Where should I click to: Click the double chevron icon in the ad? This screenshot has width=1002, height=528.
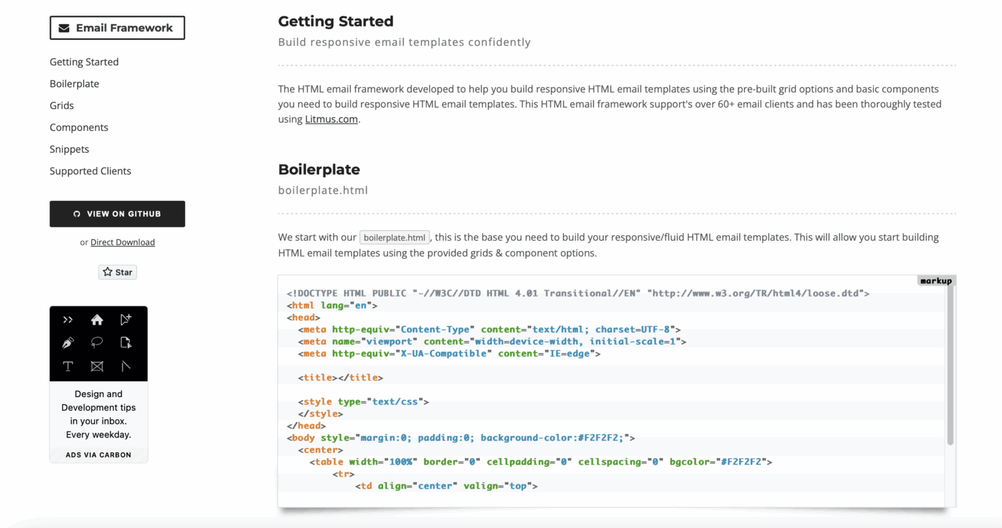click(x=68, y=319)
